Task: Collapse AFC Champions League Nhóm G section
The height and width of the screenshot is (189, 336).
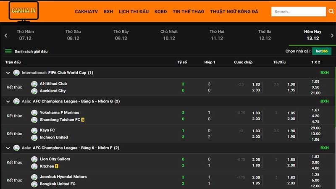Action: pyautogui.click(x=8, y=101)
